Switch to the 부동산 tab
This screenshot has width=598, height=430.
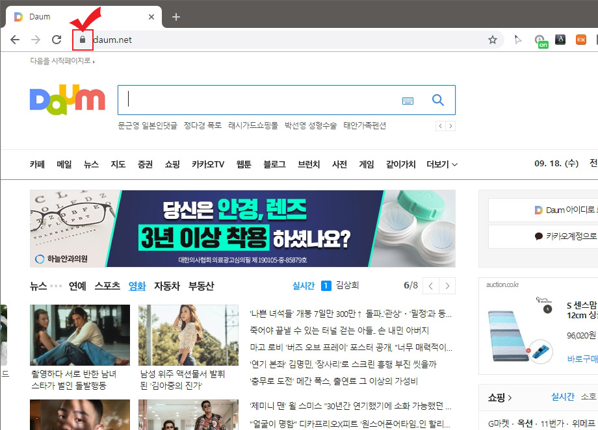[201, 286]
